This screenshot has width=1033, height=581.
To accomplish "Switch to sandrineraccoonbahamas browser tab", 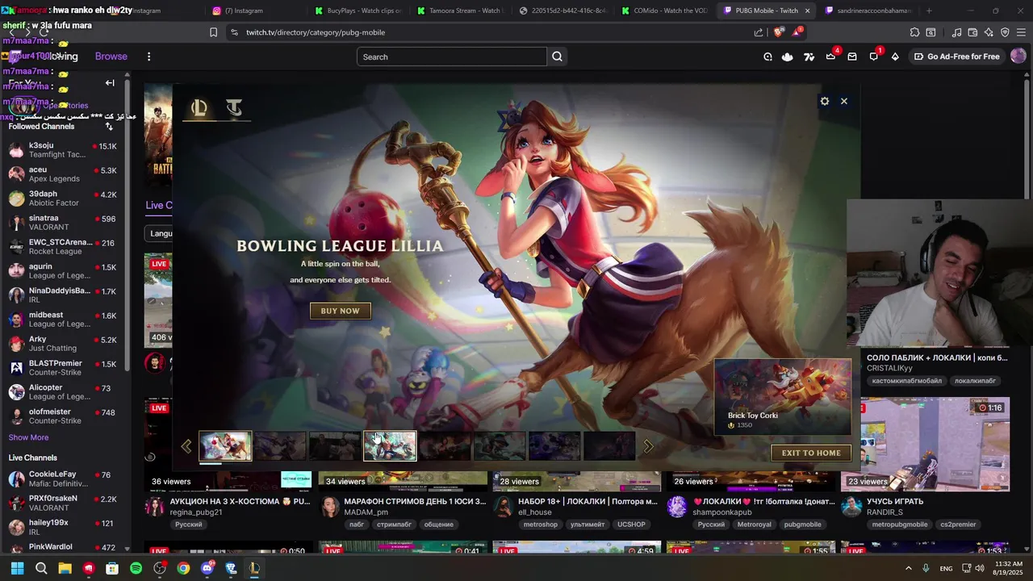I will tap(868, 10).
